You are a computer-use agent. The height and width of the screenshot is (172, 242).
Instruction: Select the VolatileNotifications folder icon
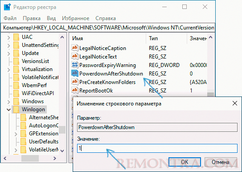(16, 77)
